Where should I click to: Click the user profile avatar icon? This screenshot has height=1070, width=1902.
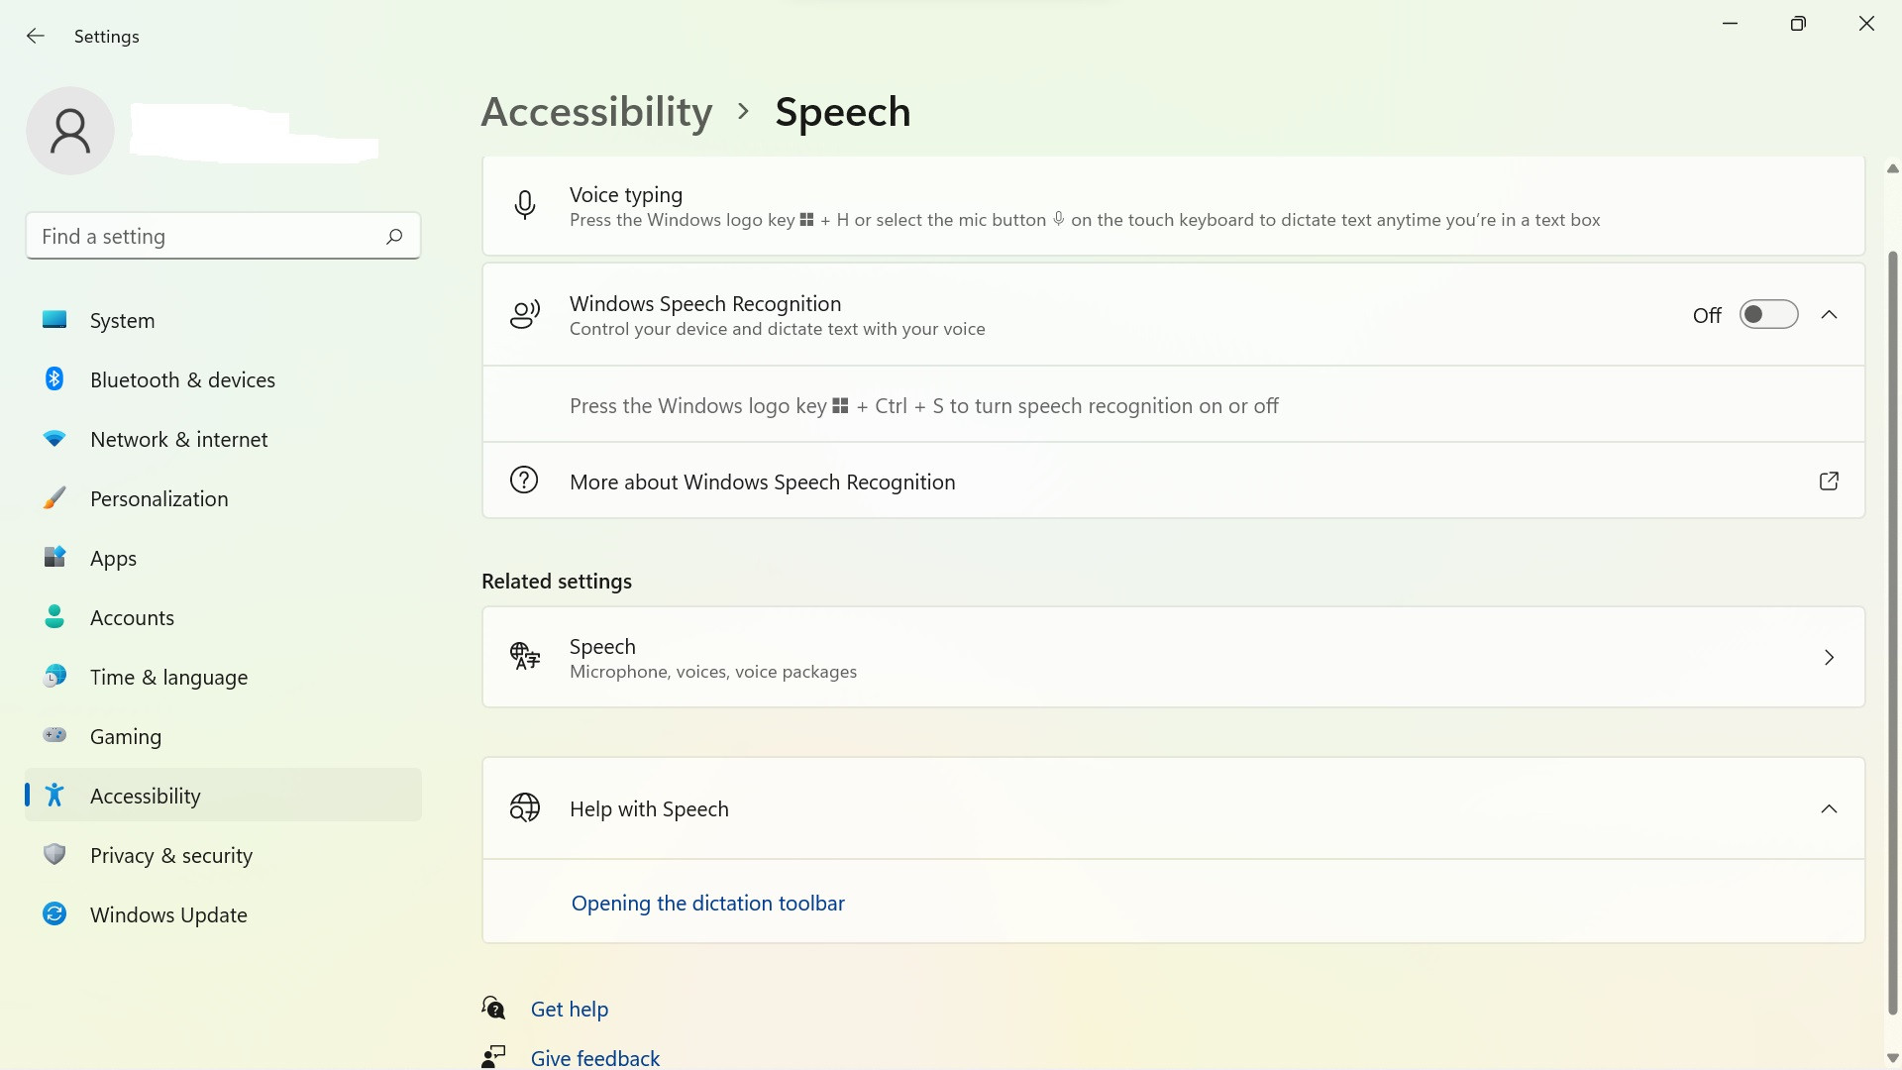pyautogui.click(x=70, y=131)
